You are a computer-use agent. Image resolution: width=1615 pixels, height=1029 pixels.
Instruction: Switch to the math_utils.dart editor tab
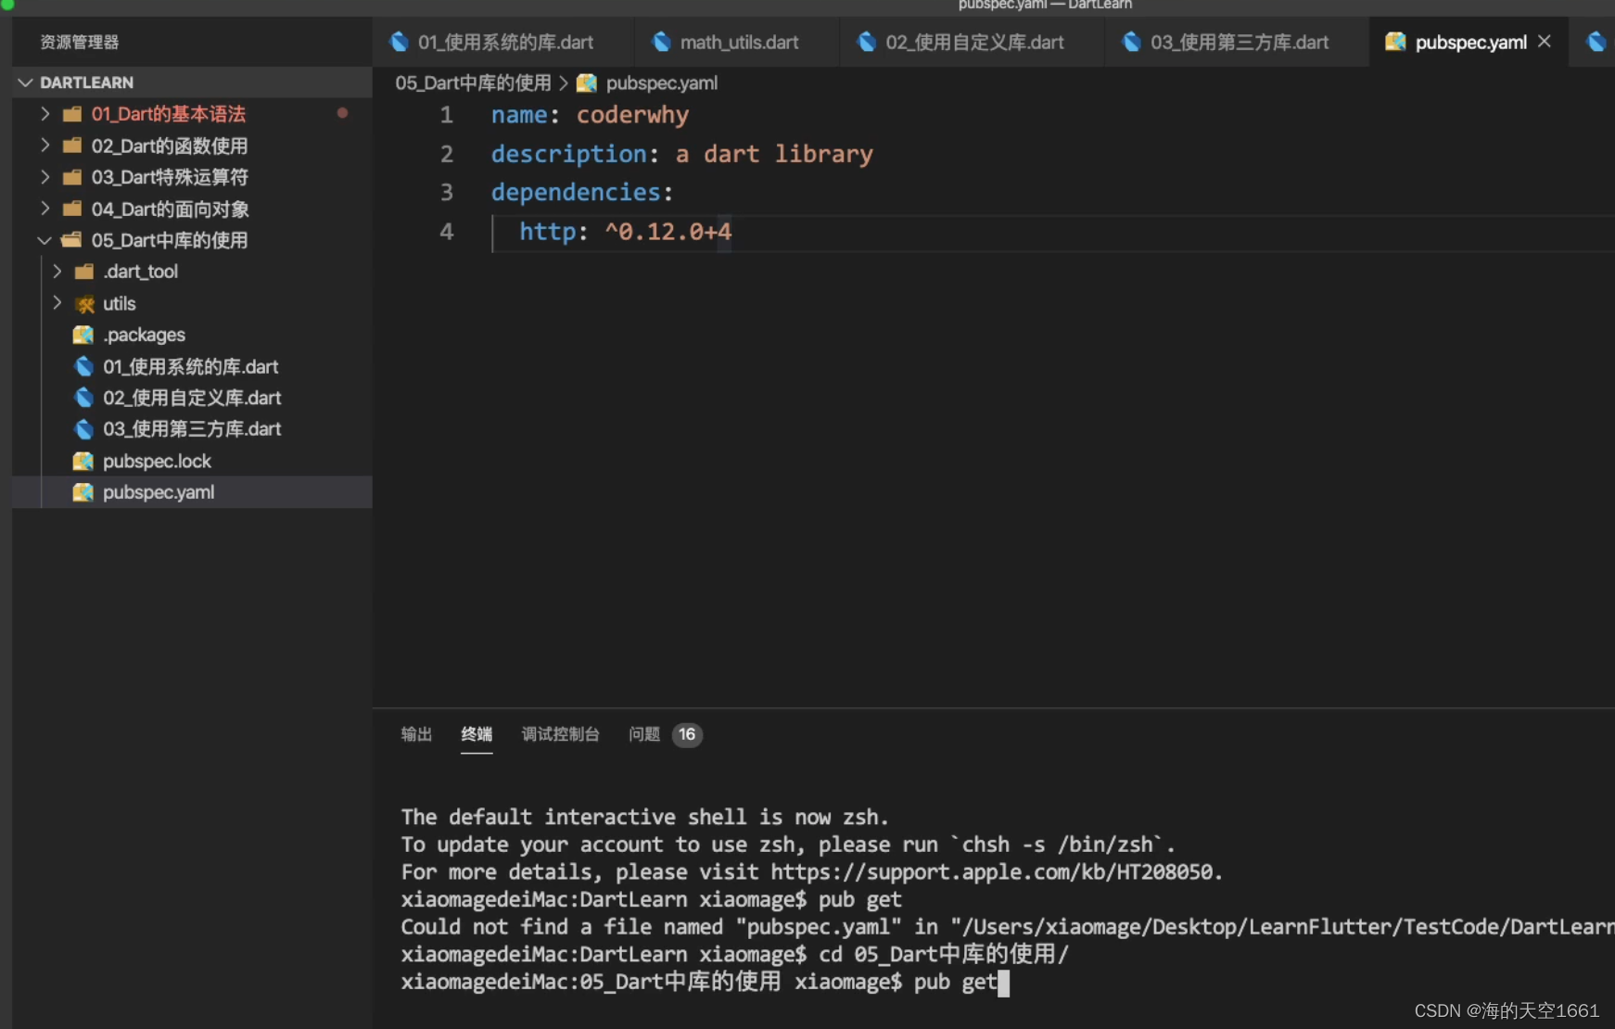point(739,42)
